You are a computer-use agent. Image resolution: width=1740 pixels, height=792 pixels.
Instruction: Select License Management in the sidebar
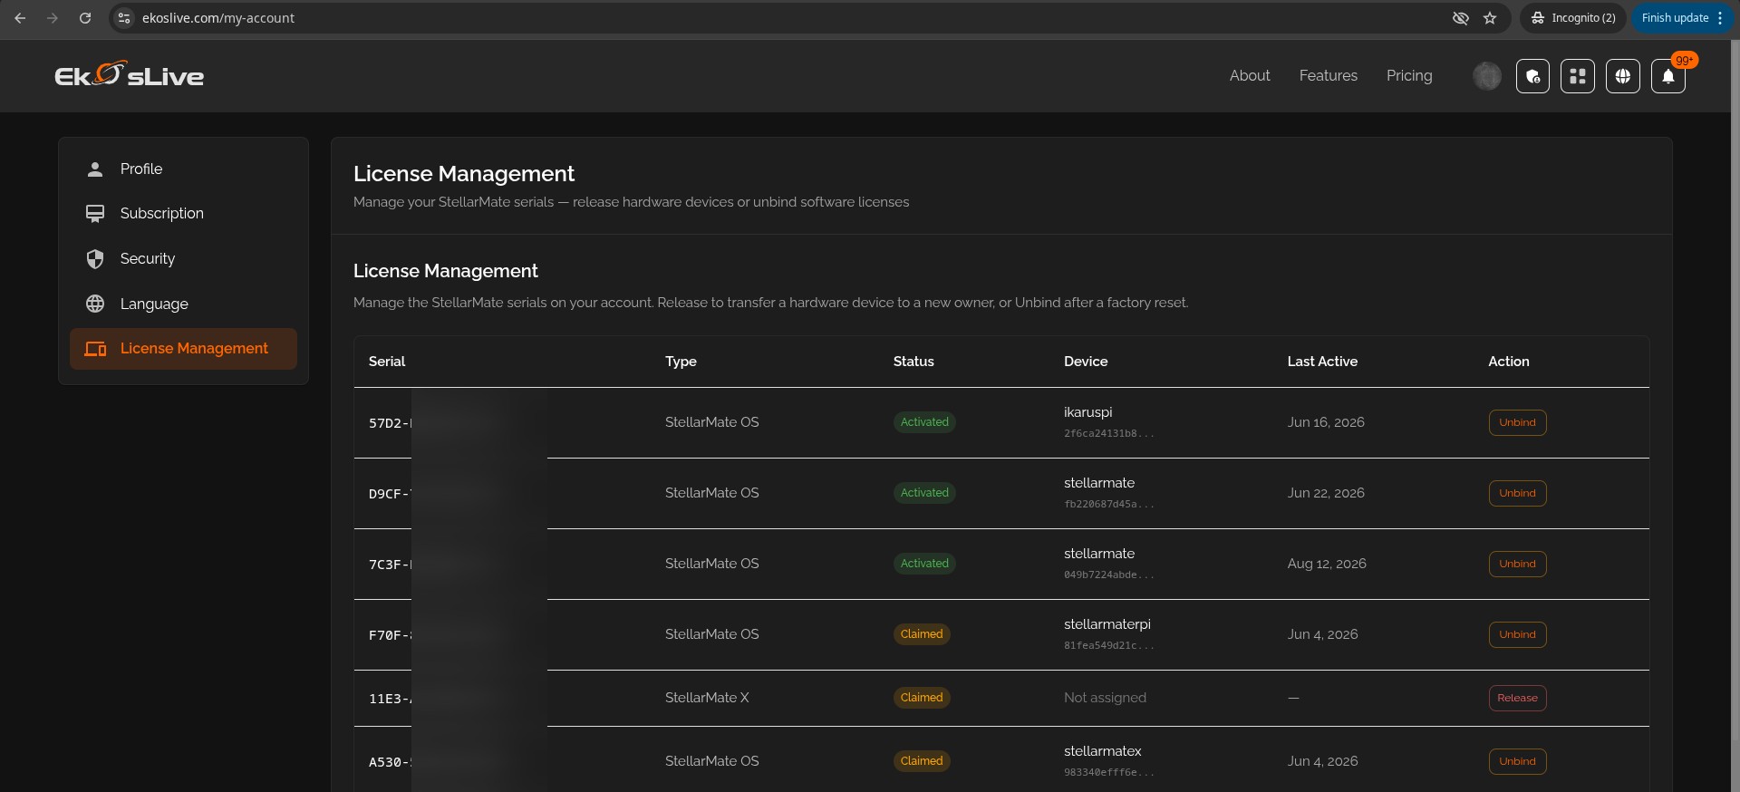(x=183, y=349)
